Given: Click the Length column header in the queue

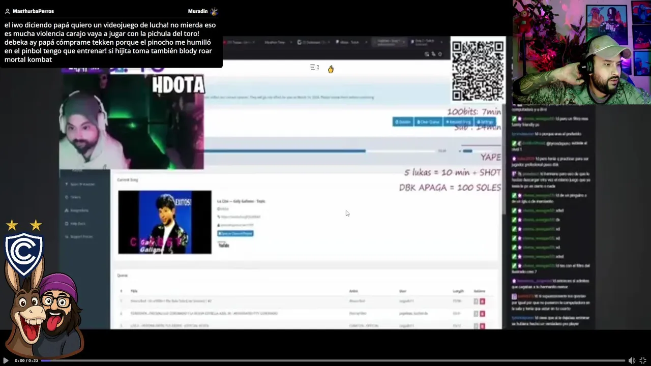Looking at the screenshot, I should [458, 291].
